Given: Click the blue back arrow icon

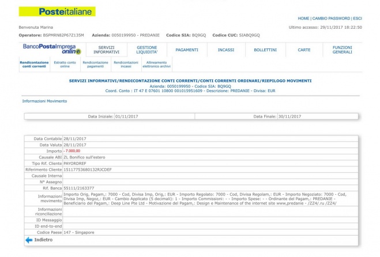Looking at the screenshot, I should tap(28, 240).
